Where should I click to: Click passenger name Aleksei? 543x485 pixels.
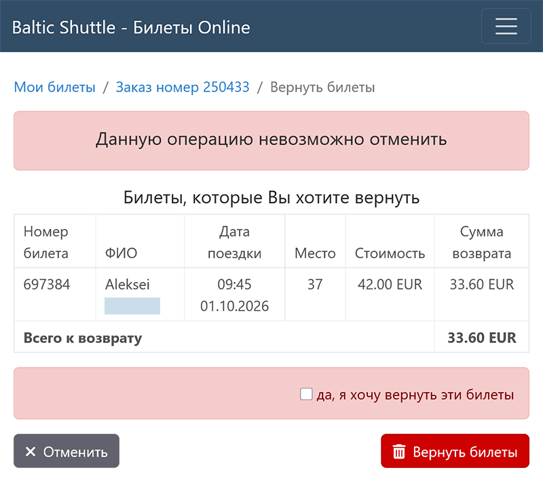pyautogui.click(x=127, y=285)
